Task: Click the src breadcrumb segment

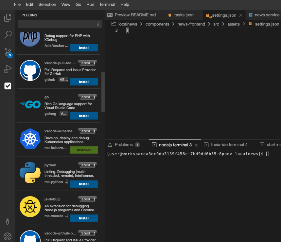Action: (x=216, y=24)
